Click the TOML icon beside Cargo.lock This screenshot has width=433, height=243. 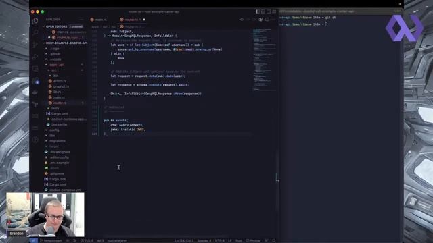click(46, 179)
